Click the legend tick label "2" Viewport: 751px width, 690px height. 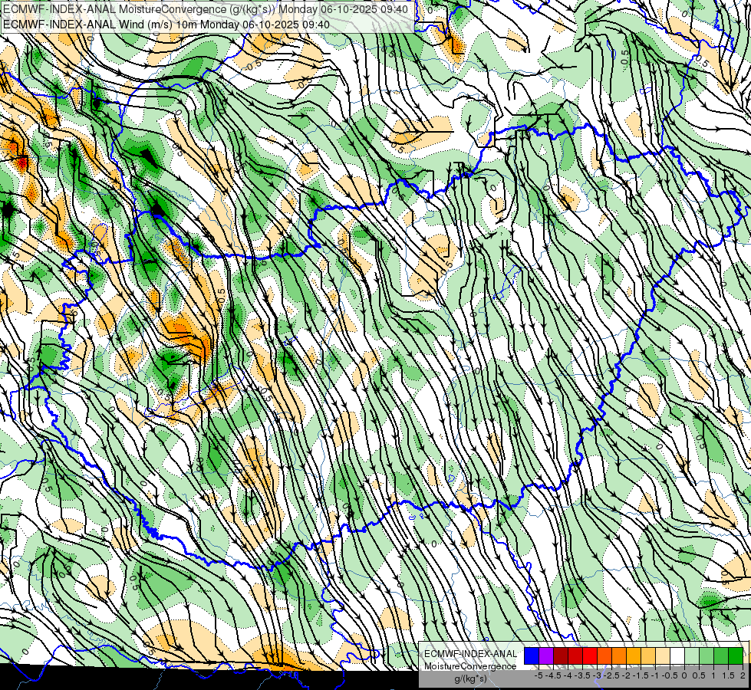tap(743, 675)
